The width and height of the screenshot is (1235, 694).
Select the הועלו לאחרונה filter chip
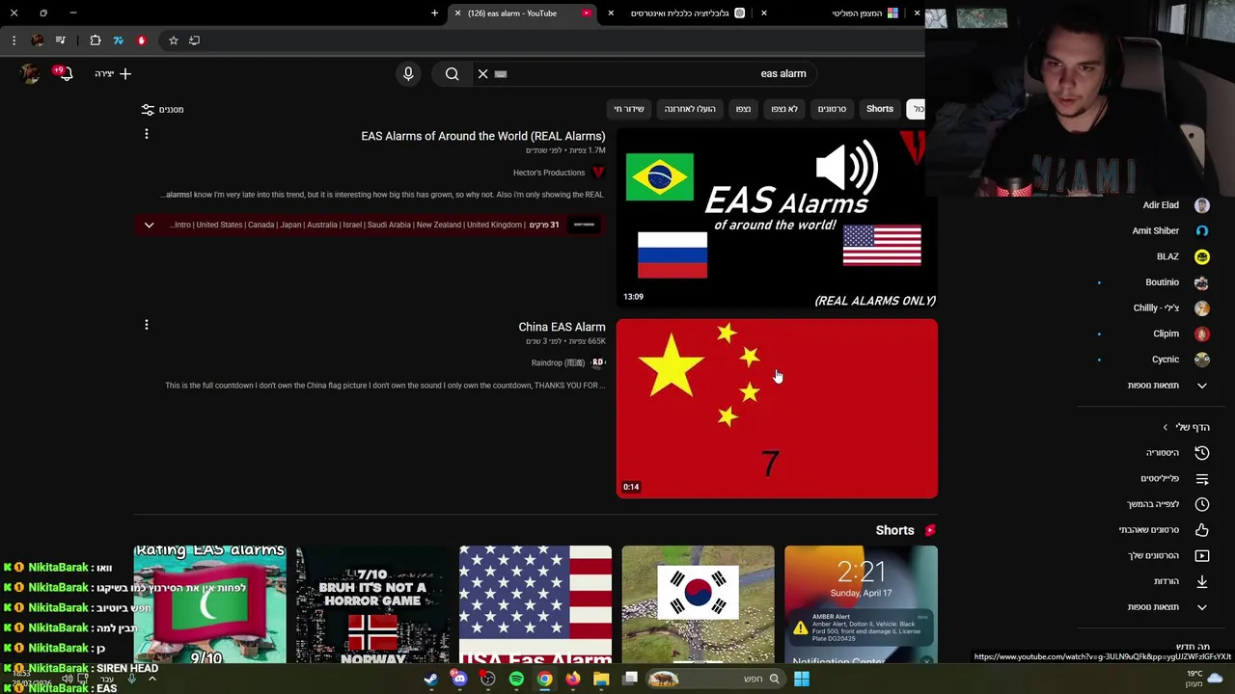pyautogui.click(x=690, y=109)
